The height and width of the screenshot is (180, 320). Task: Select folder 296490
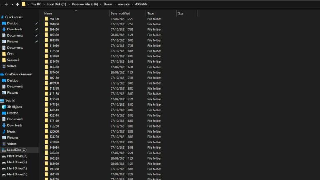[x=54, y=30]
